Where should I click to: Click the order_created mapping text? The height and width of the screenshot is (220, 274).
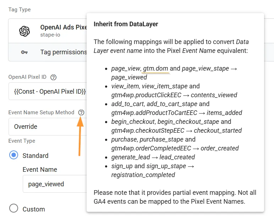220,148
